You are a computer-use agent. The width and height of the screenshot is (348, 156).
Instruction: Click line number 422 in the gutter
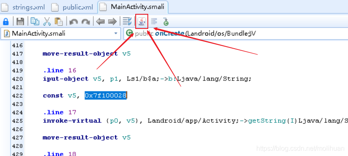pyautogui.click(x=18, y=96)
